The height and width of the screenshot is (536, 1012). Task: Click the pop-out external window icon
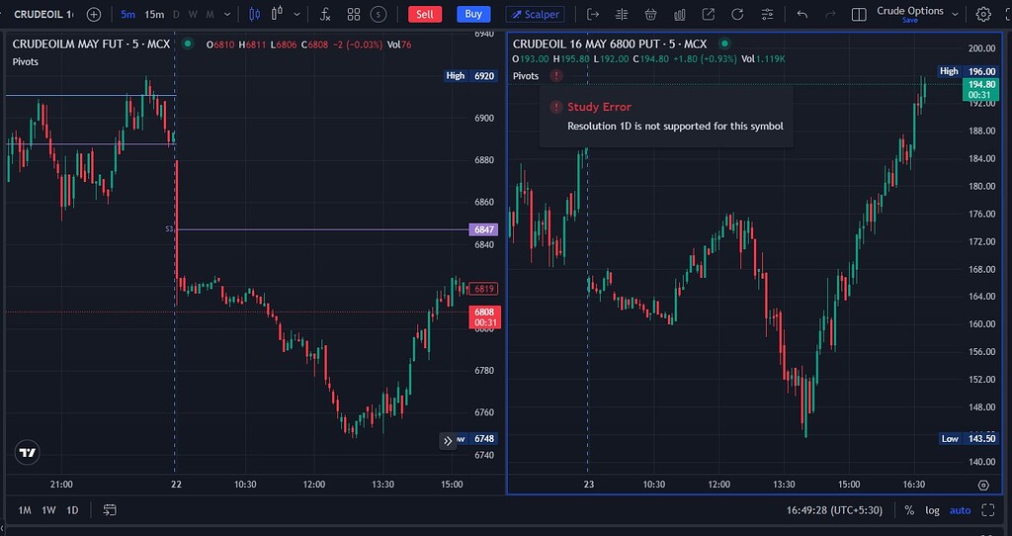tap(708, 14)
